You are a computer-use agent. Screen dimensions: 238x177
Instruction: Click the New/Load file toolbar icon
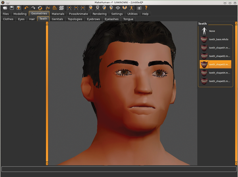click(x=5, y=8)
